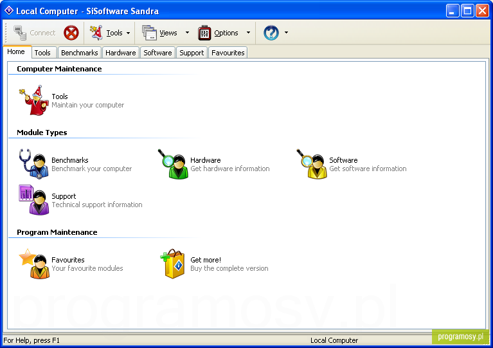Click the 'Get more!' label
This screenshot has width=493, height=348.
click(206, 260)
